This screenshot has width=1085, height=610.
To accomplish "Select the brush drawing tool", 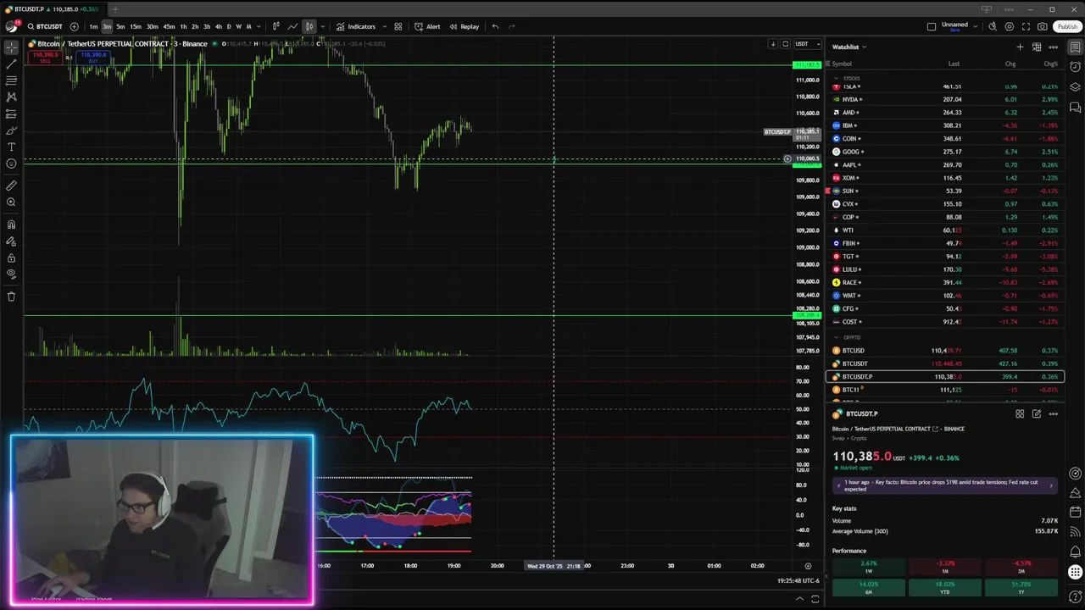I will point(11,130).
